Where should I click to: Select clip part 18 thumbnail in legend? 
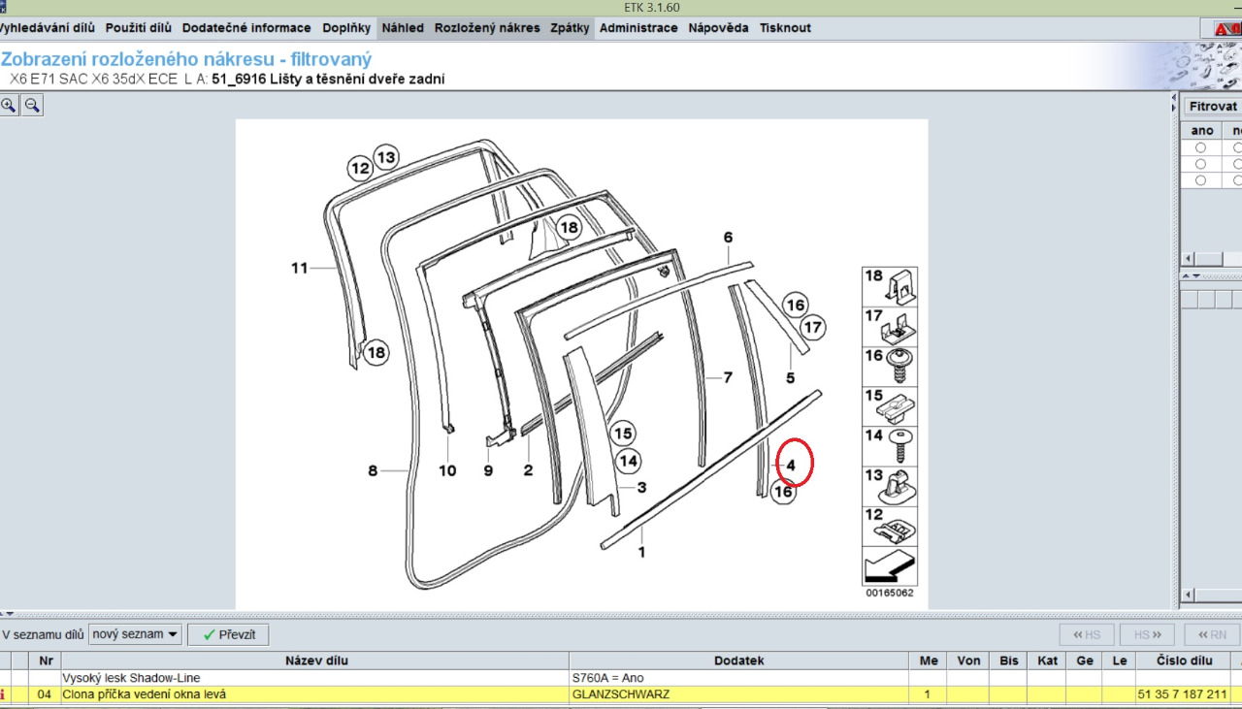click(890, 286)
